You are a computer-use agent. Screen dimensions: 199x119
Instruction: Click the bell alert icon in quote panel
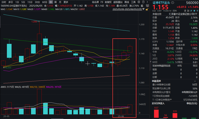pyautogui.click(x=194, y=11)
